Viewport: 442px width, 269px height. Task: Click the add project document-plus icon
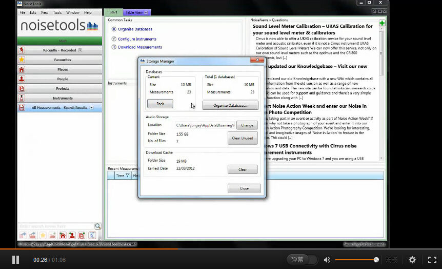click(x=82, y=235)
